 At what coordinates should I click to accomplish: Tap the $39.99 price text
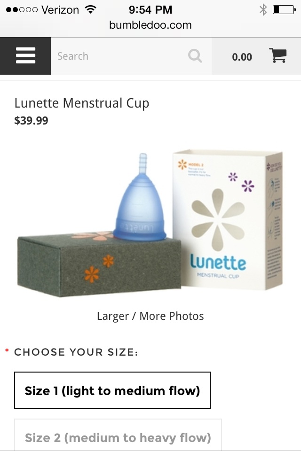click(31, 121)
